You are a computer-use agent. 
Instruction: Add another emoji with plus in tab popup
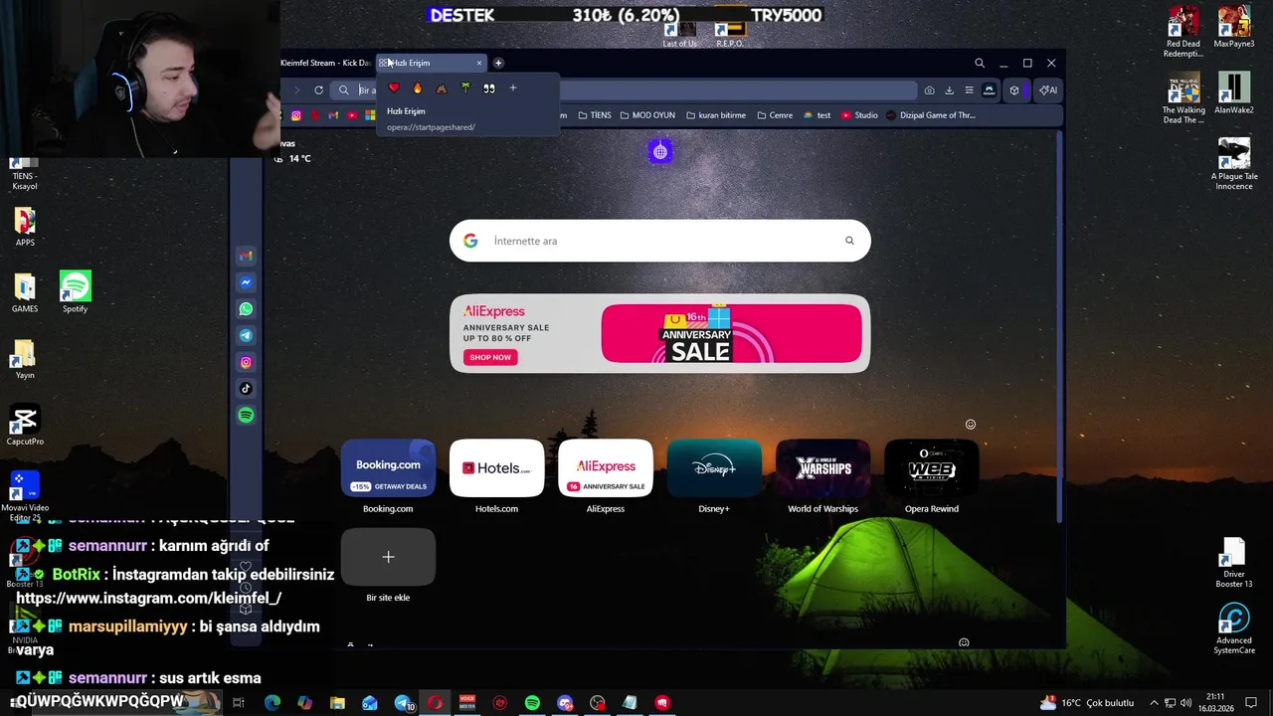coord(513,89)
